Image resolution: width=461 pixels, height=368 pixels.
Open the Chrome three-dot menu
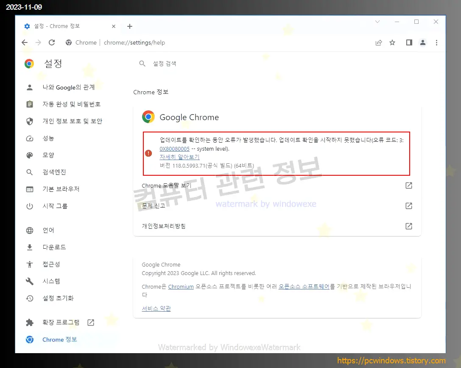point(436,42)
